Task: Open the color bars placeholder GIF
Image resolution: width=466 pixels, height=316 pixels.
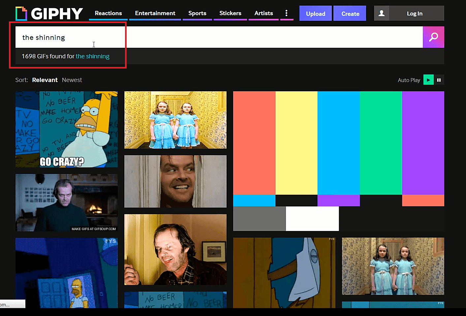Action: click(x=339, y=161)
